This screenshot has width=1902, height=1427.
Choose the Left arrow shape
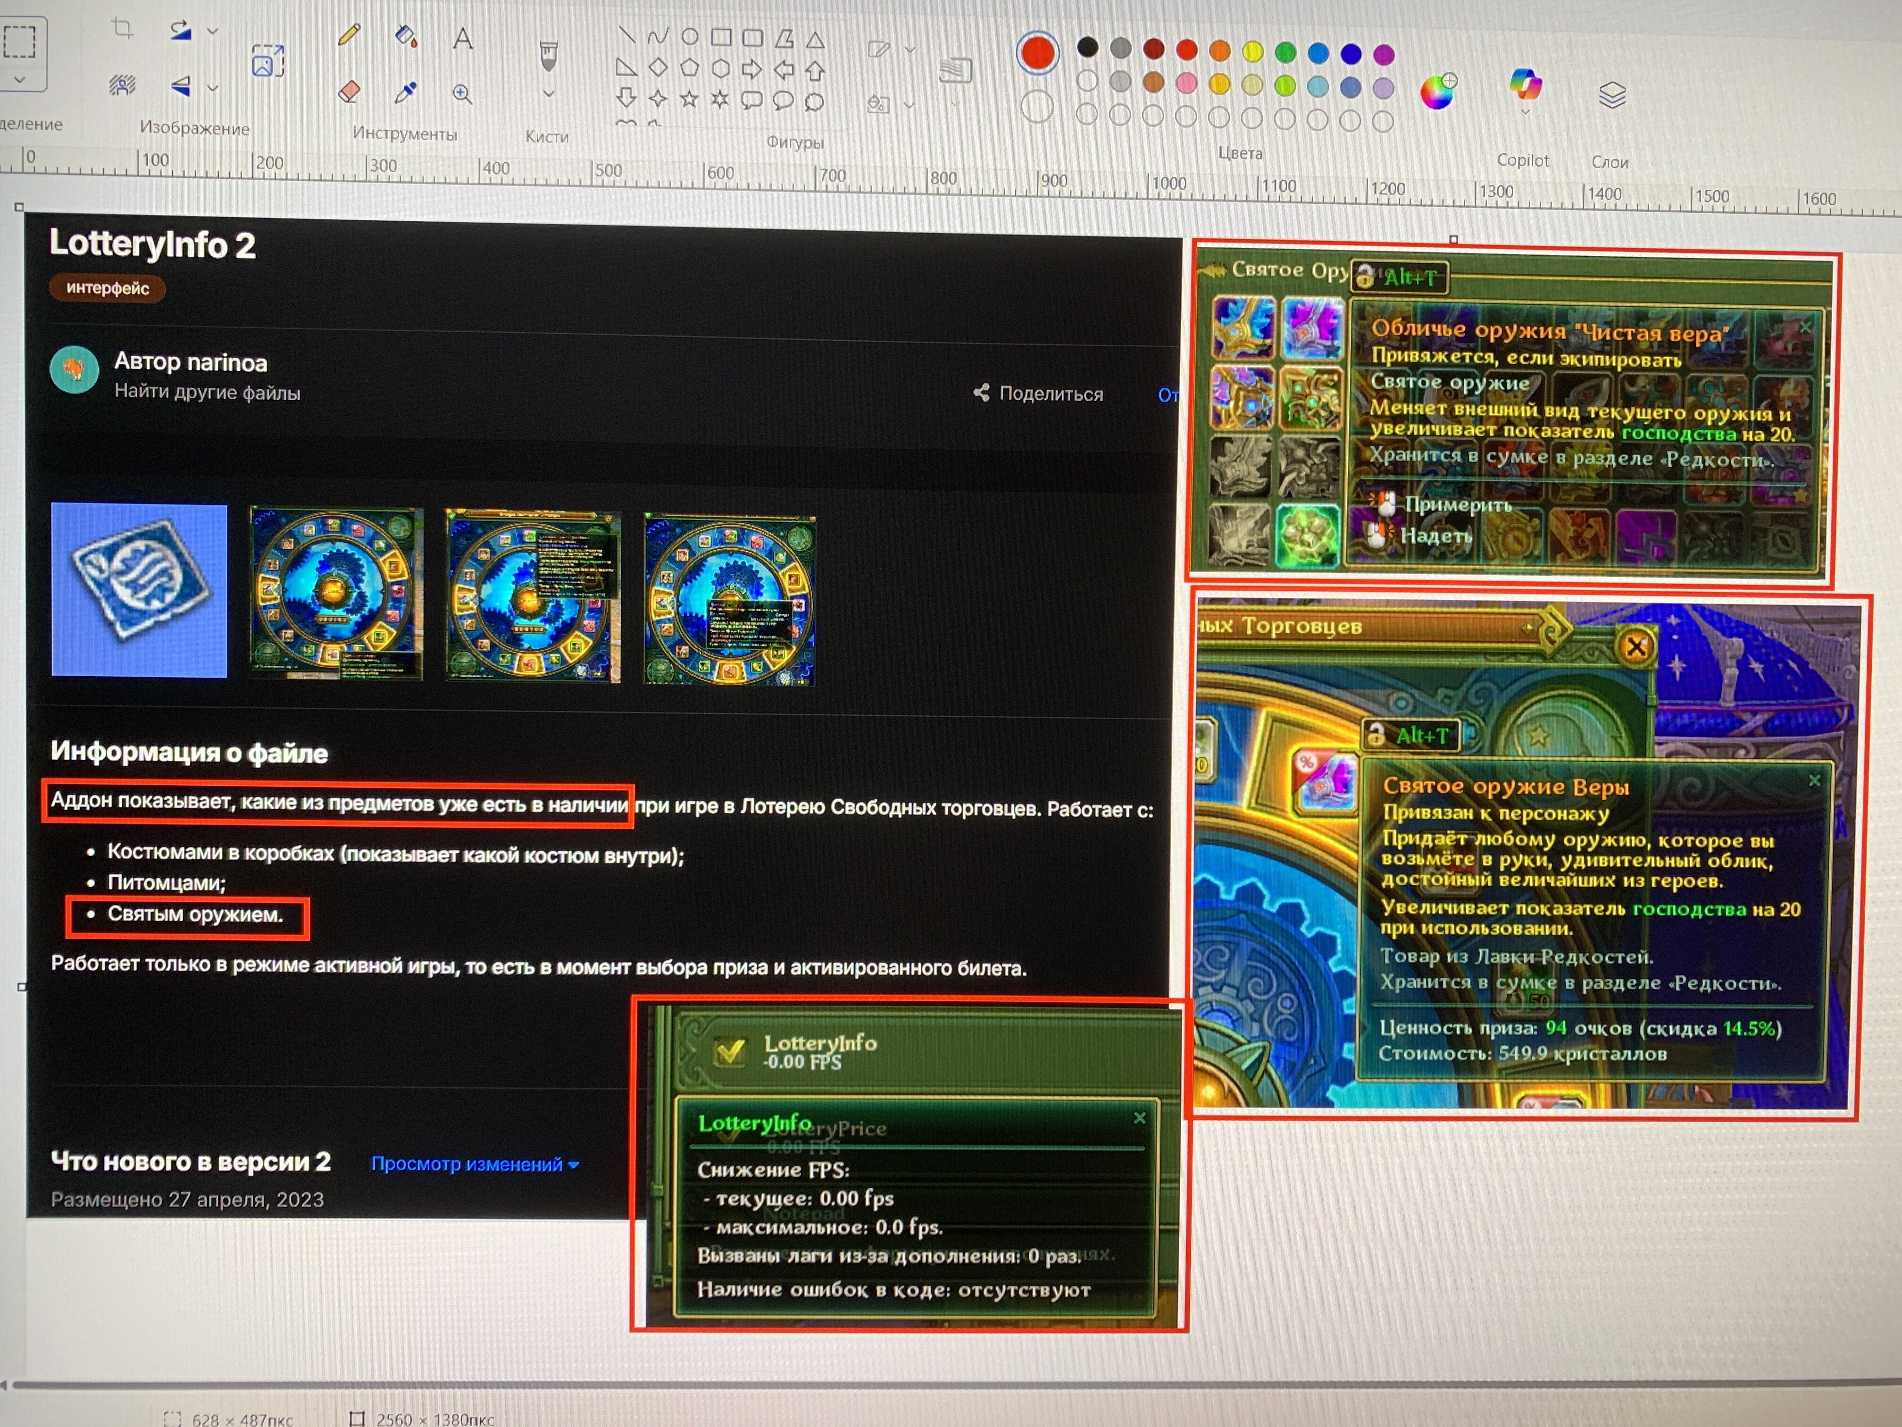coord(784,70)
